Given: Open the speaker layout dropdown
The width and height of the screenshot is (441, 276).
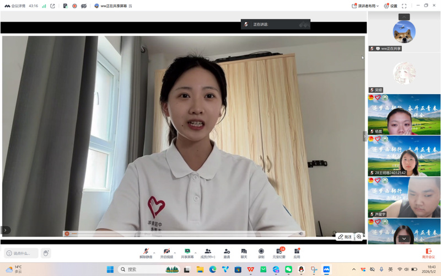Looking at the screenshot, I should point(365,6).
